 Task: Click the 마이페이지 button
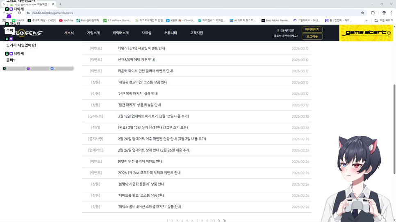(x=312, y=29)
